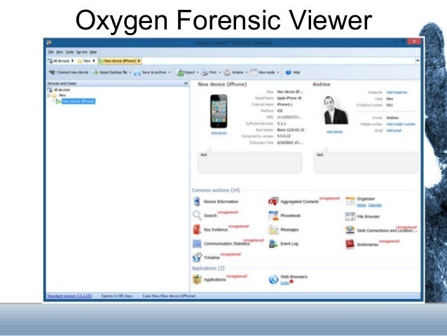Screen dimensions: 447x336
Task: Click the Help toolbar icon
Action: point(288,72)
